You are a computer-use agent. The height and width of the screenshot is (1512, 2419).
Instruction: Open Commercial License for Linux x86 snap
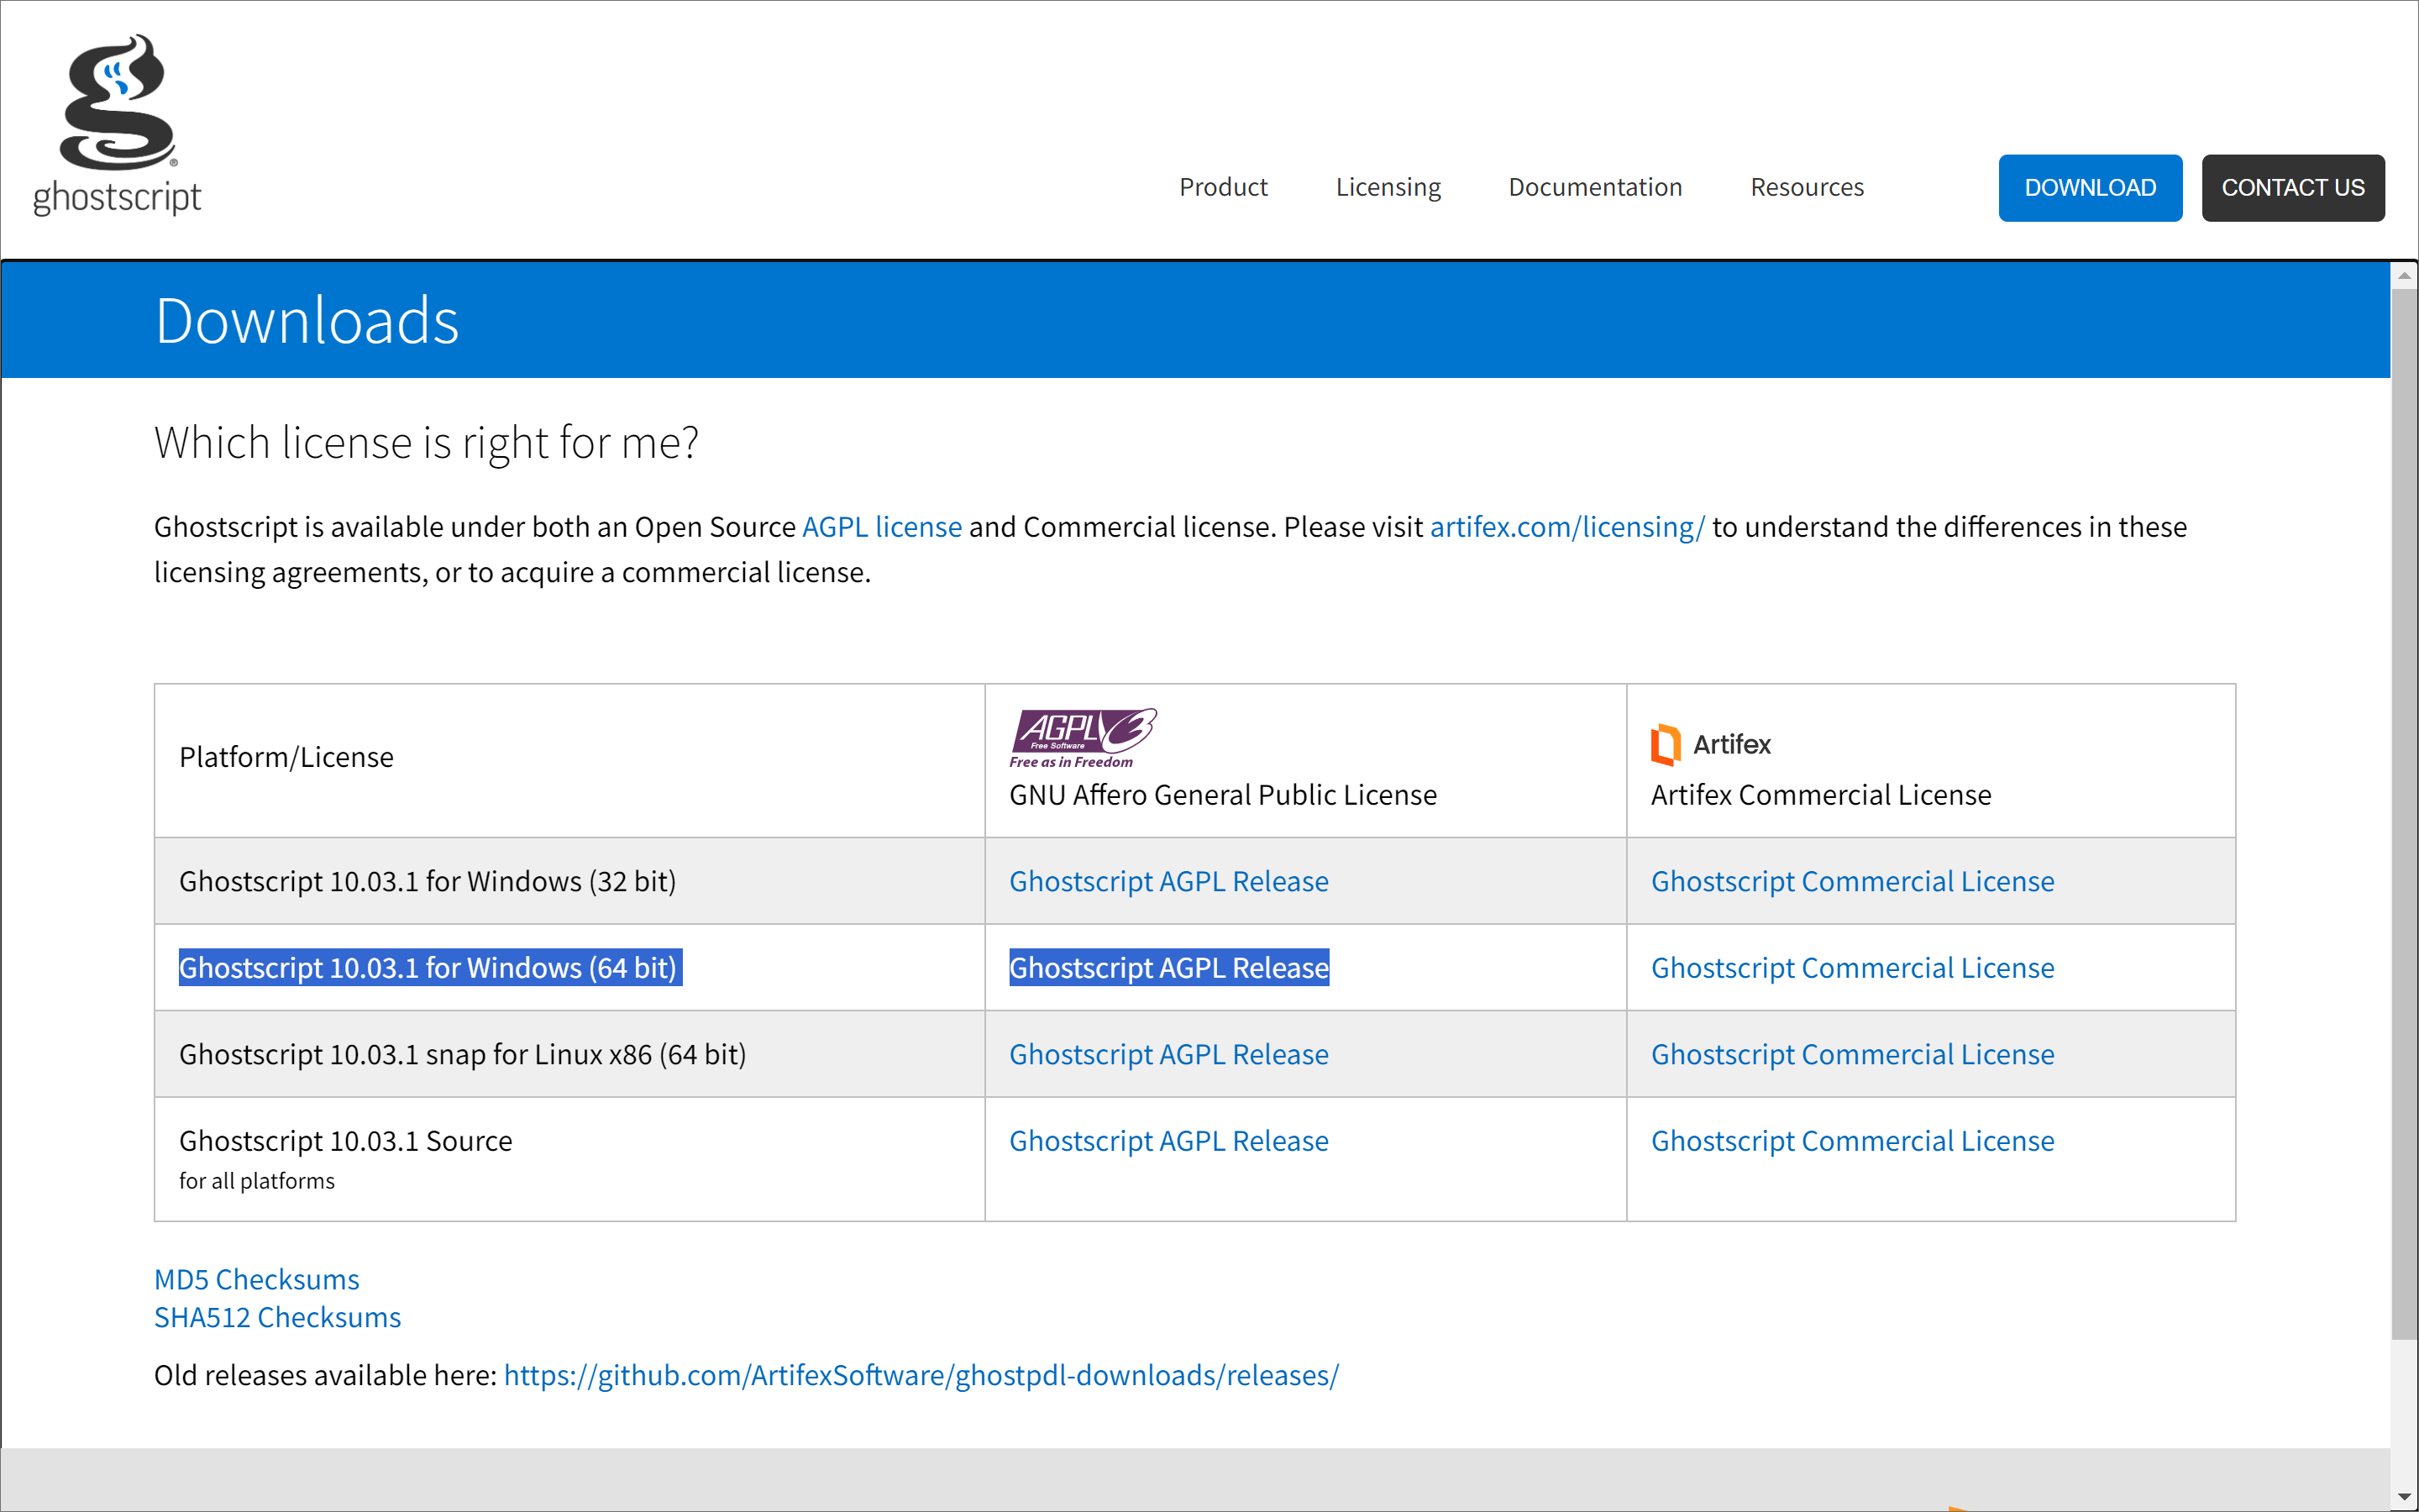tap(1851, 1054)
